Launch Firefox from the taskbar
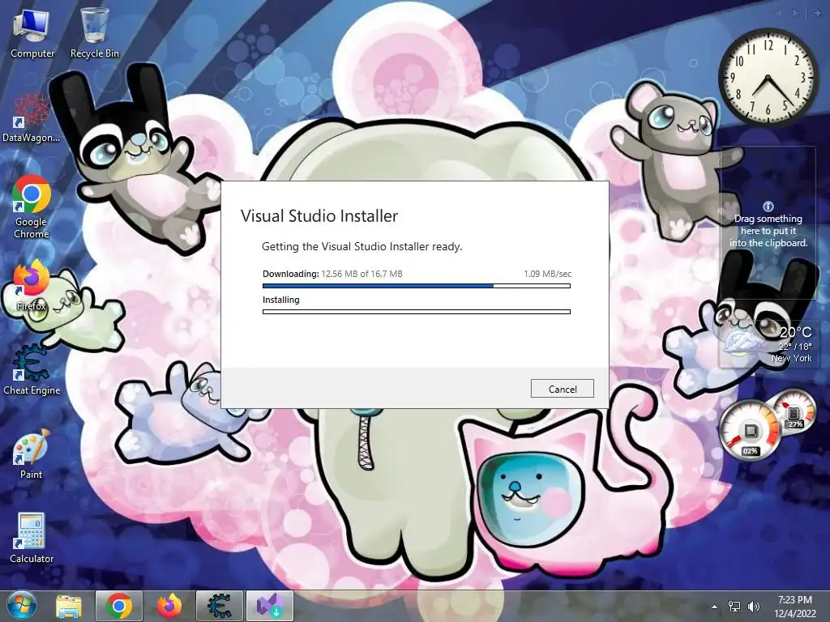Viewport: 830px width, 622px height. pos(169,606)
